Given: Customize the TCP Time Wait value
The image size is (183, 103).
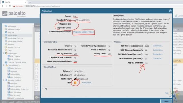Looking at the screenshot, I should pos(158,58).
